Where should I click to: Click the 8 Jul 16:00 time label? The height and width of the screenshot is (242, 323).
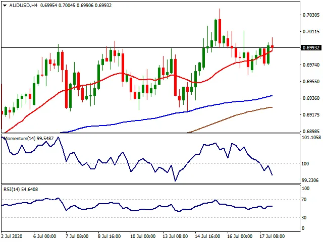[109, 236]
